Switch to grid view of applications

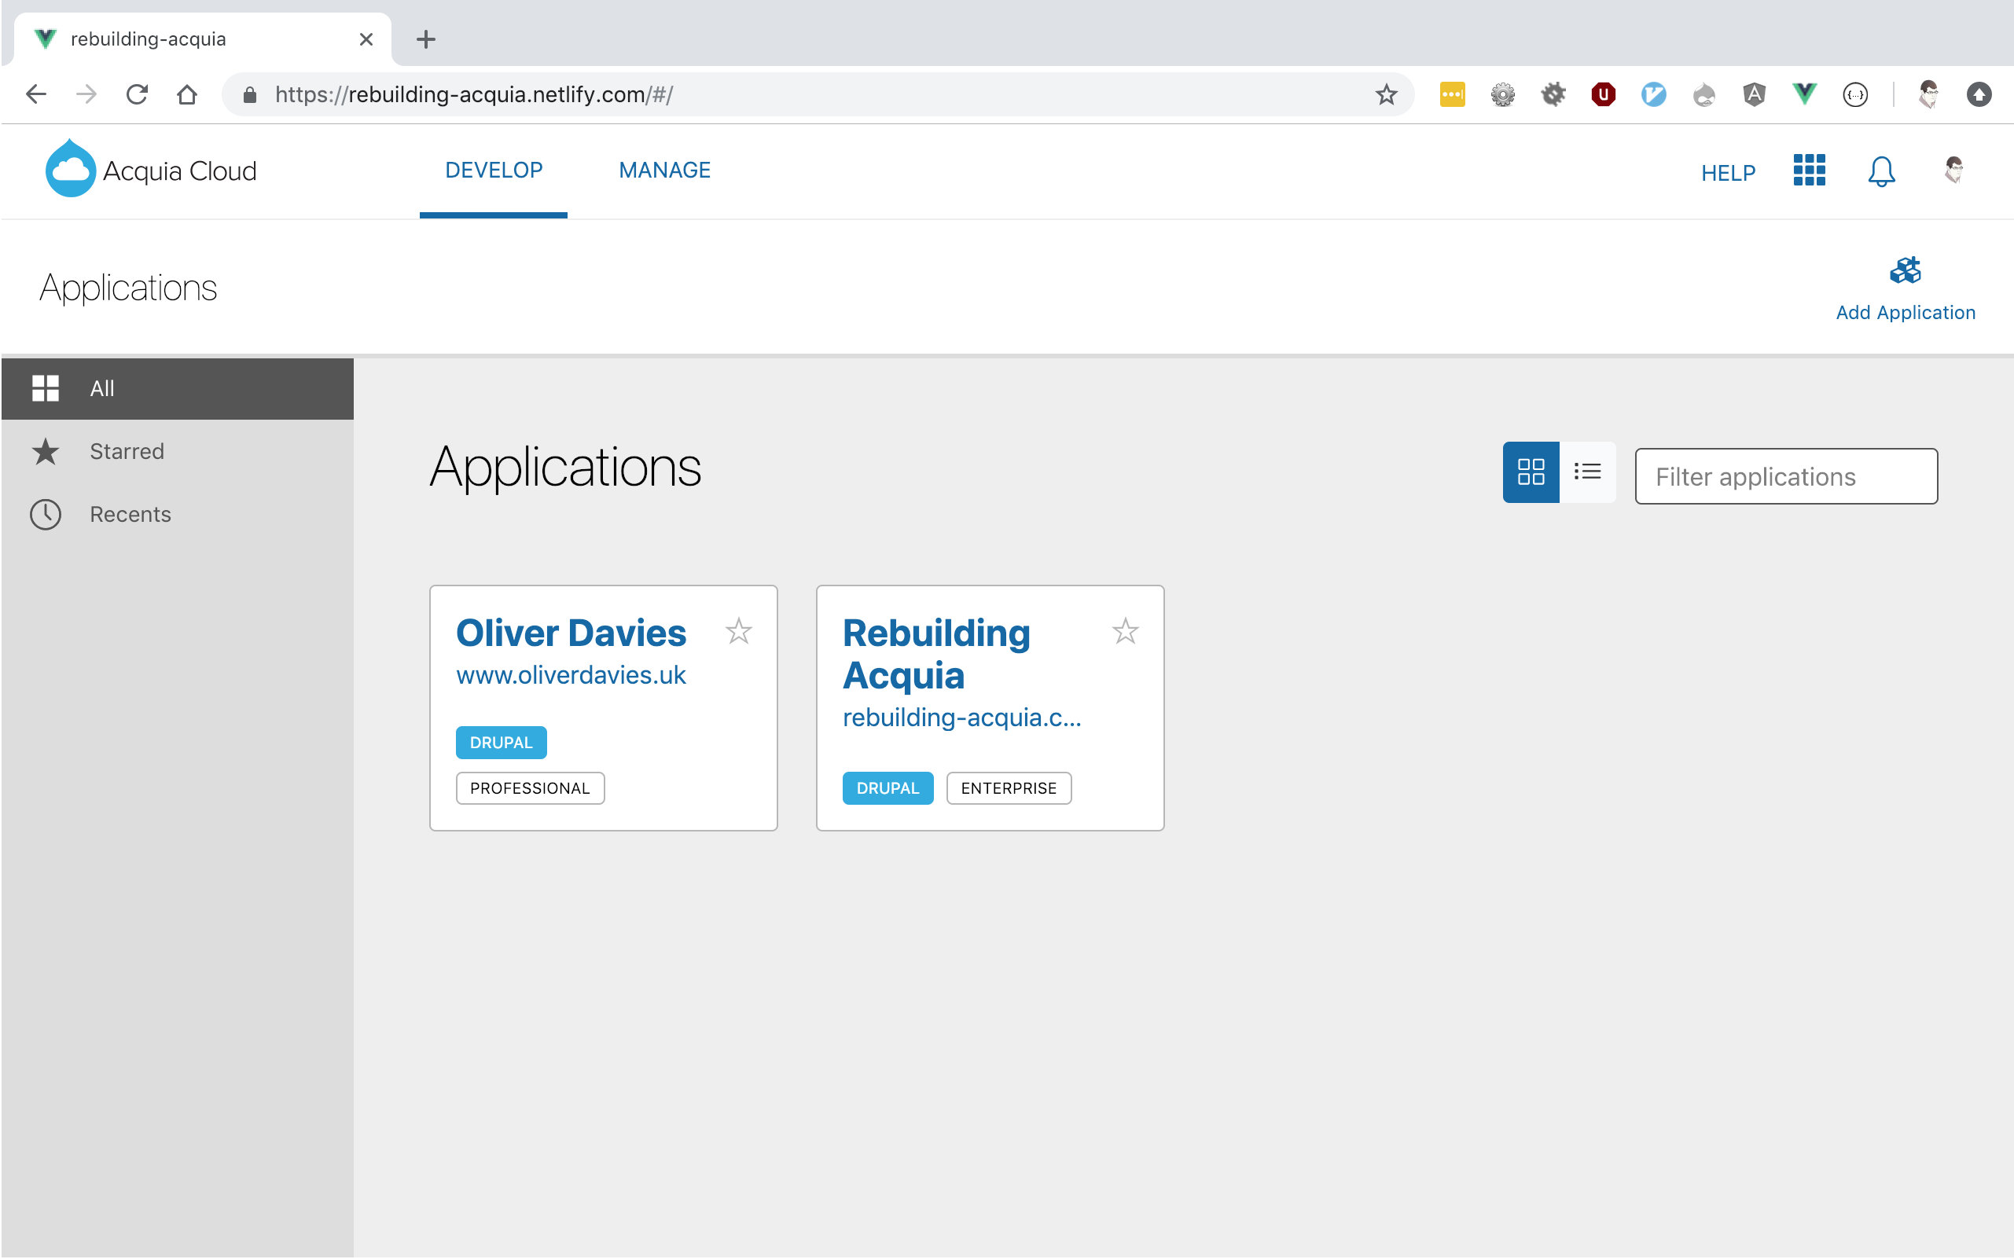1530,472
